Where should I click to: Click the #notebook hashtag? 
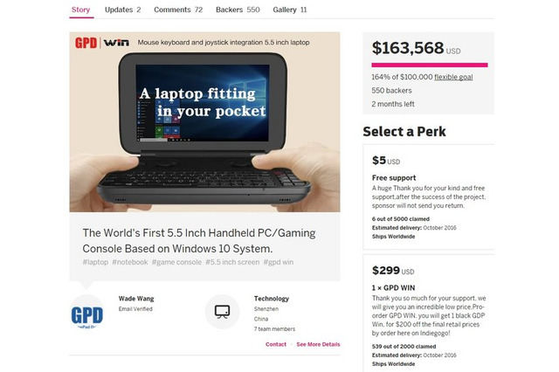(x=130, y=262)
